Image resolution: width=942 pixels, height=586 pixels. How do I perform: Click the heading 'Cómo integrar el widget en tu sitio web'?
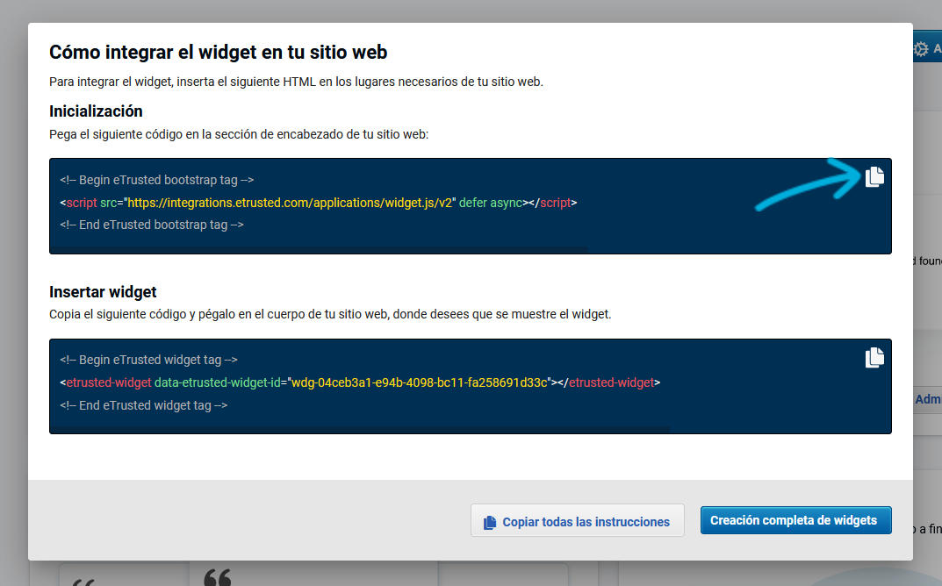tap(218, 53)
